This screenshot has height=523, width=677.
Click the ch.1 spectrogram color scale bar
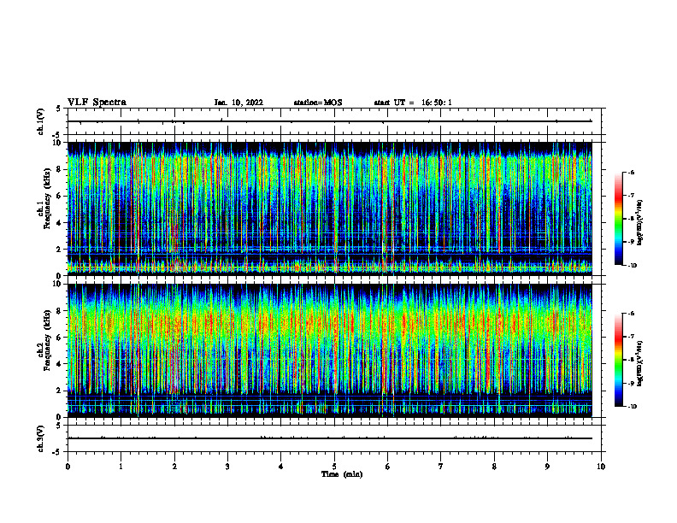point(619,219)
